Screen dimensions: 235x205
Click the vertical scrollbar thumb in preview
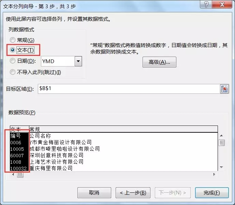221,143
